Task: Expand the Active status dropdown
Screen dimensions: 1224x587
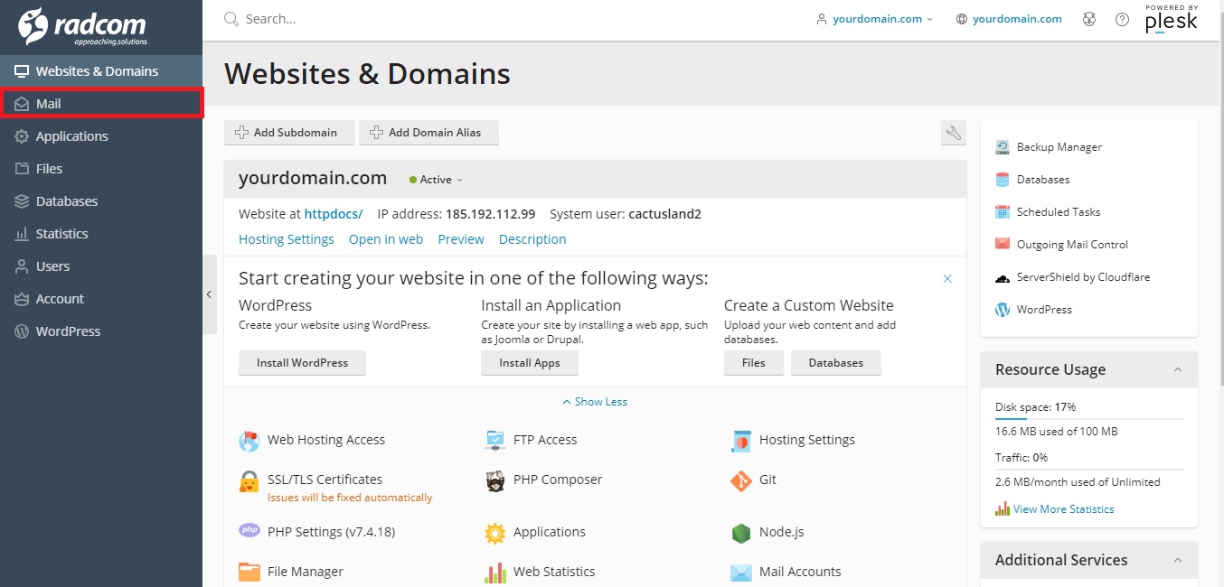Action: pyautogui.click(x=437, y=180)
